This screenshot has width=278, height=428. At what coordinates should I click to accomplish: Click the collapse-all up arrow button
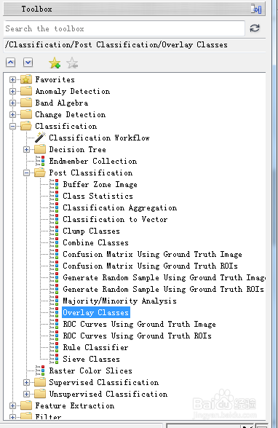click(x=11, y=63)
